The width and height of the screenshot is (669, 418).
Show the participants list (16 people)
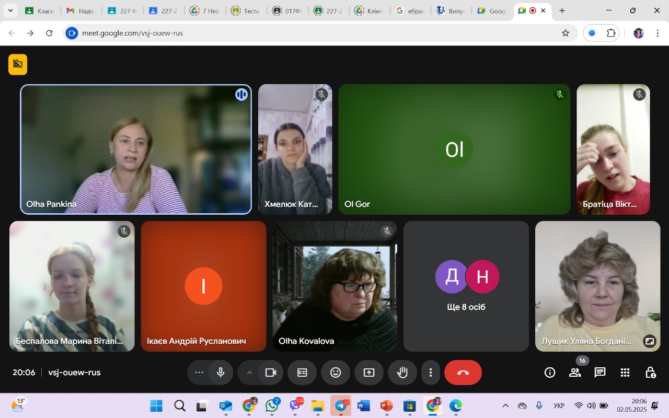[575, 373]
